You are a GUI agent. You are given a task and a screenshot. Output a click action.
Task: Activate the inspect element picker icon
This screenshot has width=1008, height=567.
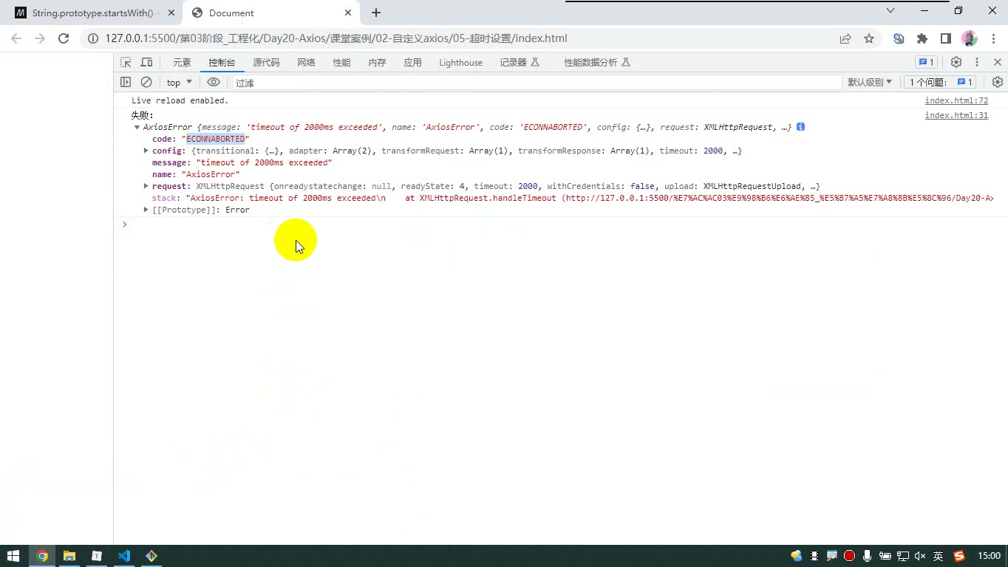[x=126, y=63]
